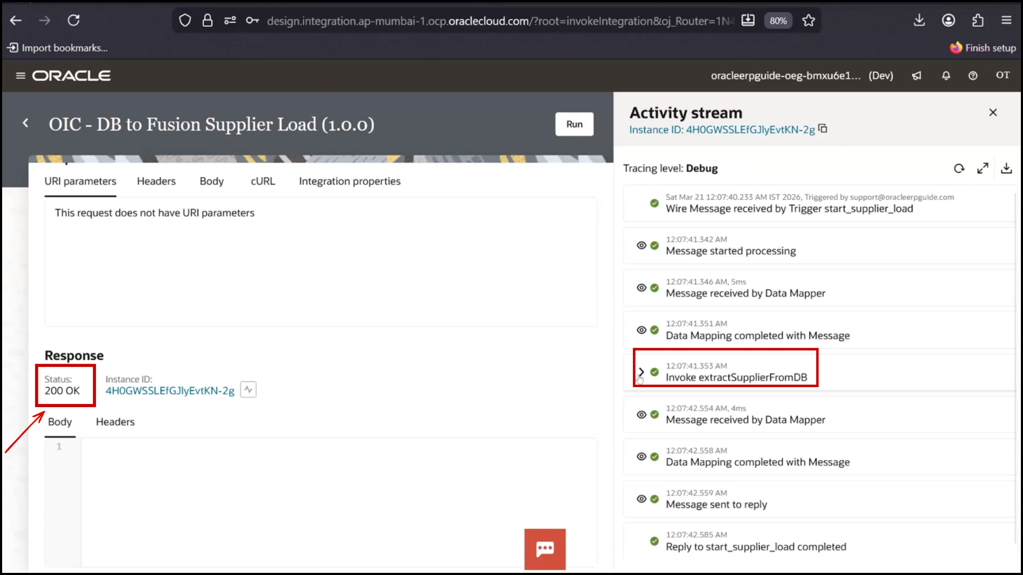1023x575 pixels.
Task: Open the browser hamburger menu
Action: [1006, 20]
